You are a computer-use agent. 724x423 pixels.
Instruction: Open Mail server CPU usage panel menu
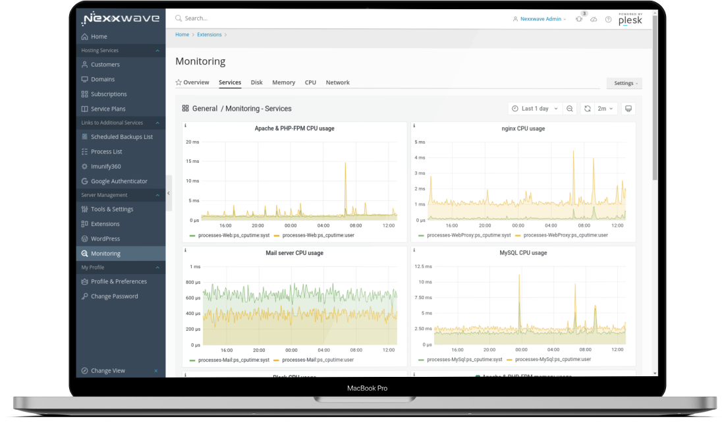[294, 253]
